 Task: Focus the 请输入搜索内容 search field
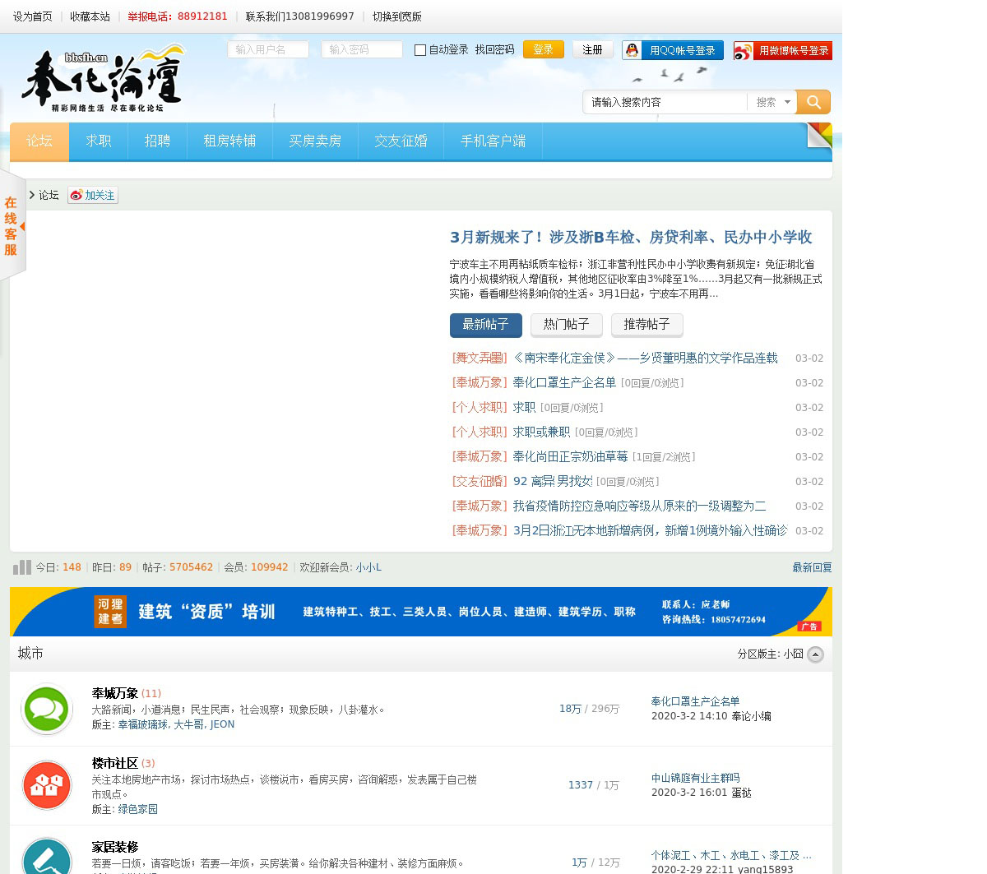click(x=666, y=102)
